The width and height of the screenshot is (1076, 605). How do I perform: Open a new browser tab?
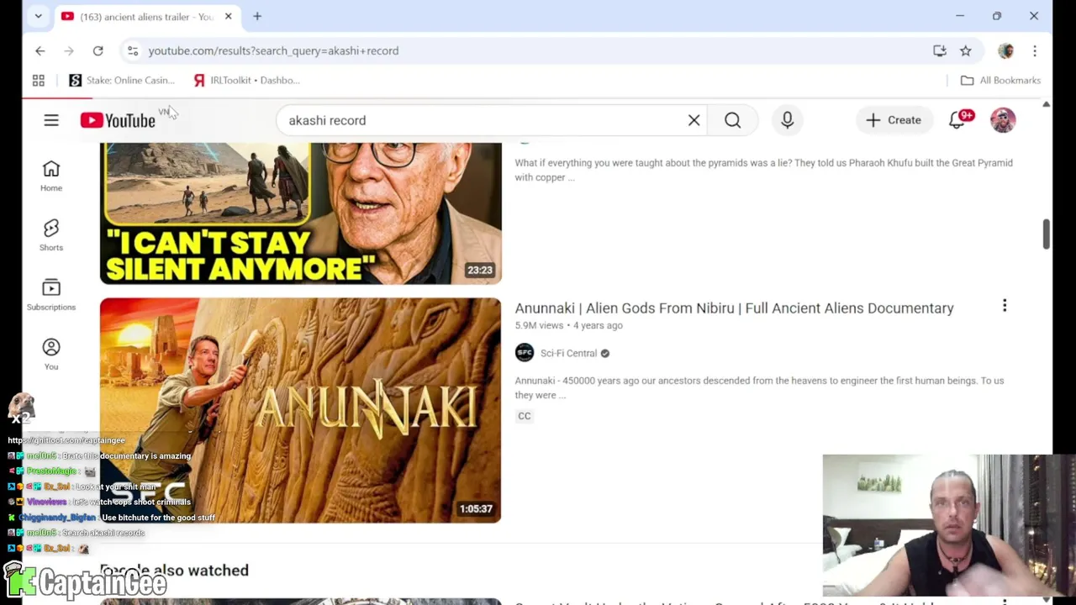257,16
